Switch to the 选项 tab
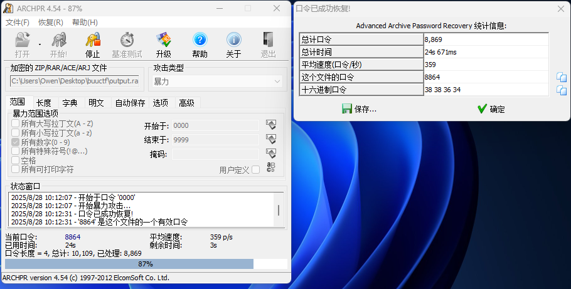 [161, 103]
